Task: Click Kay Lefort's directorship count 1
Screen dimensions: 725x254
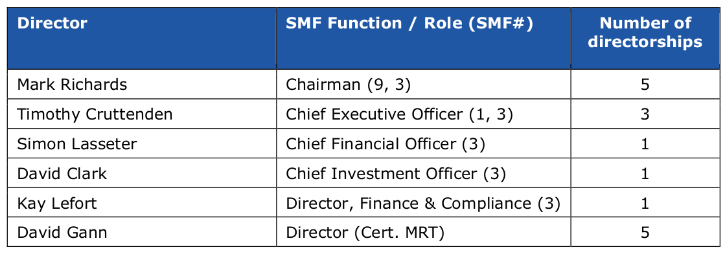Action: click(645, 202)
